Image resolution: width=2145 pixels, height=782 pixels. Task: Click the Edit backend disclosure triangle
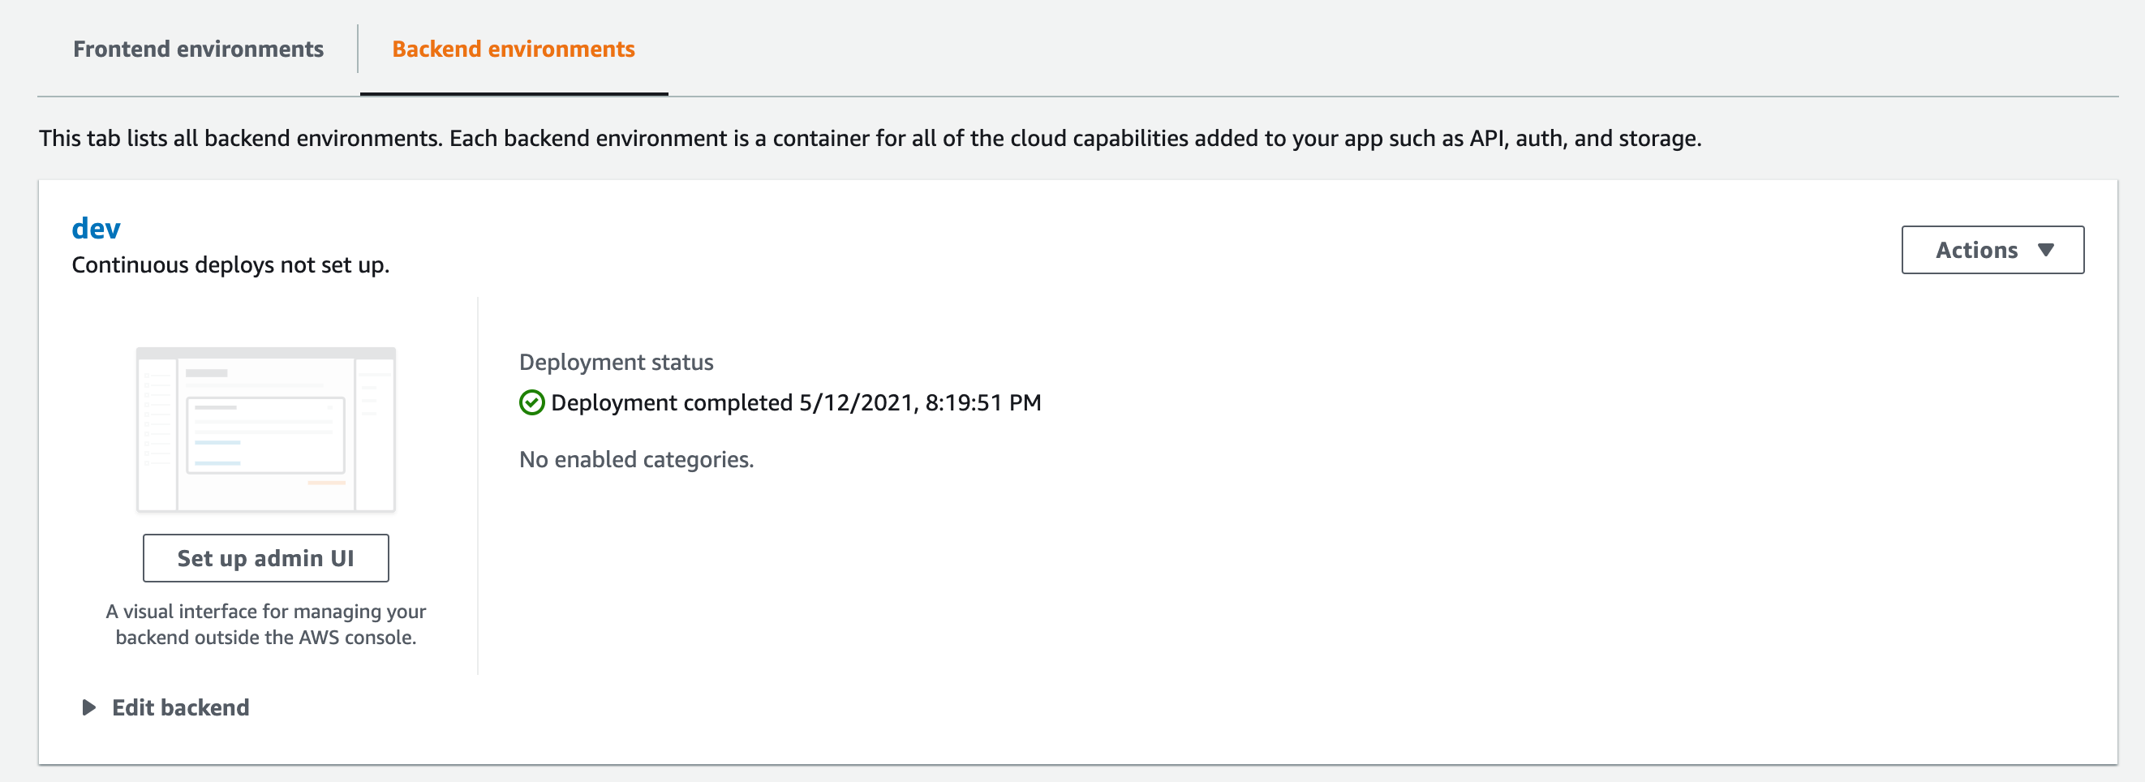88,708
